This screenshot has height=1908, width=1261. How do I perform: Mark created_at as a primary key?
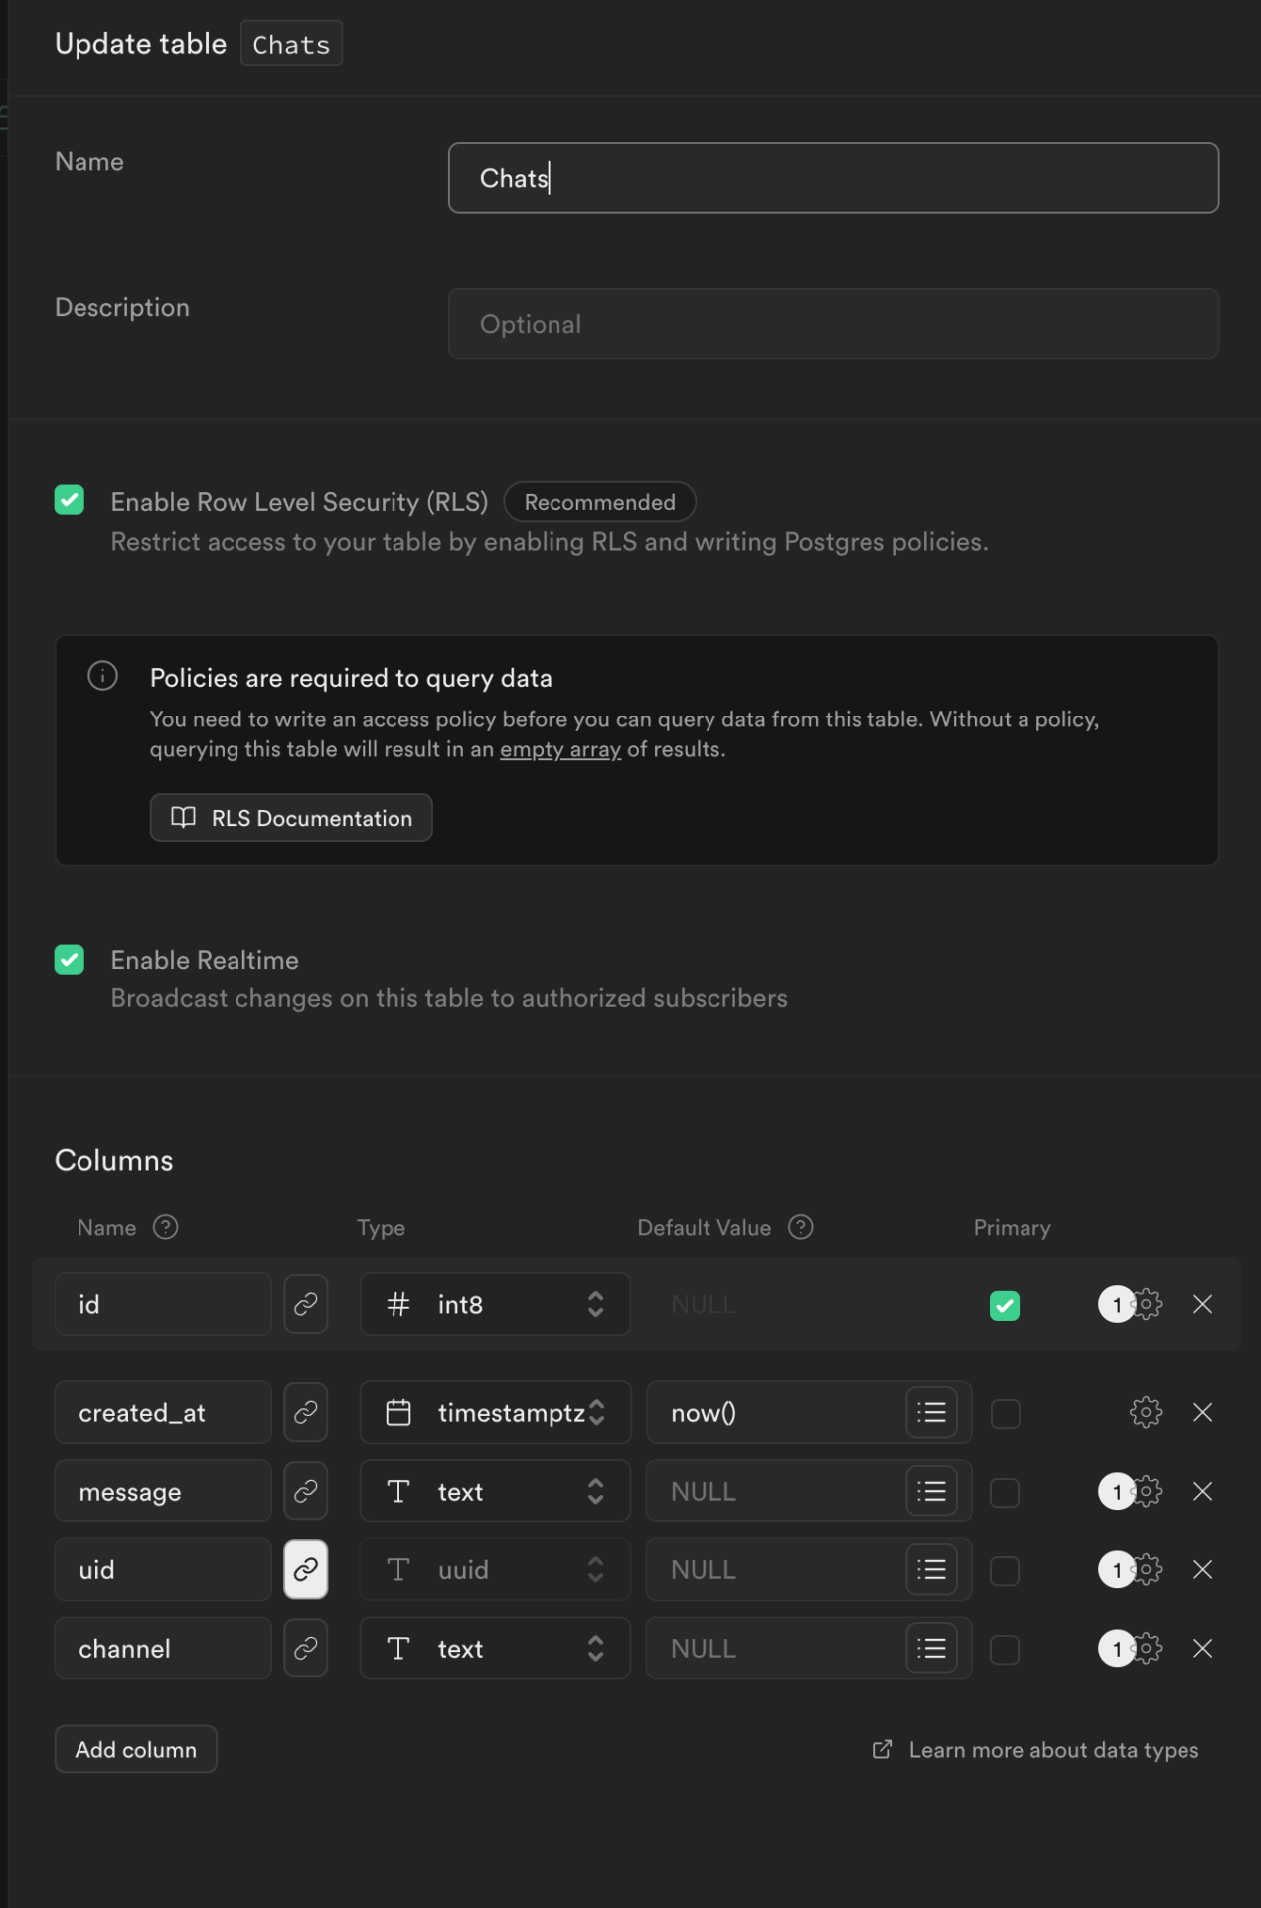point(1005,1413)
